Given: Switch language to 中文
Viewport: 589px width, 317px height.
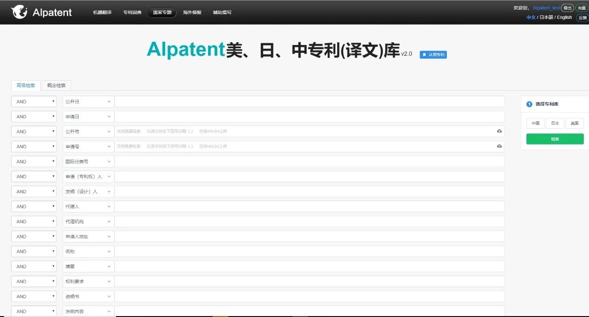Looking at the screenshot, I should point(531,17).
